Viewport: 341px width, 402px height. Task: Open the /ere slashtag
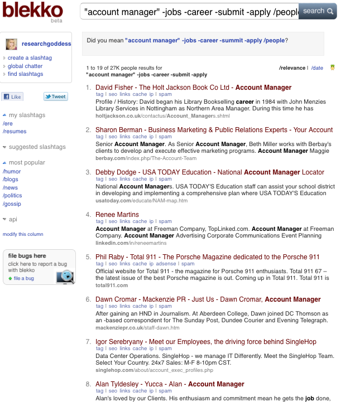[8, 123]
